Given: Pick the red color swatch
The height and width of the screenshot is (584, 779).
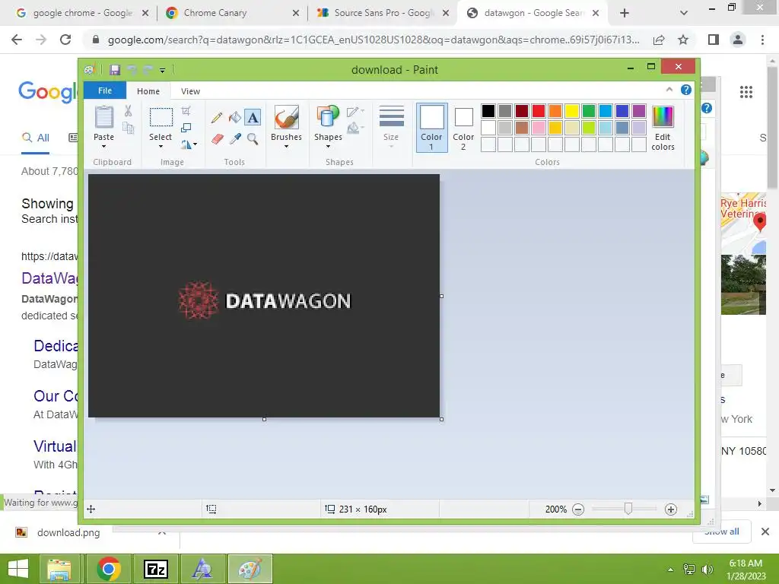Looking at the screenshot, I should click(539, 111).
